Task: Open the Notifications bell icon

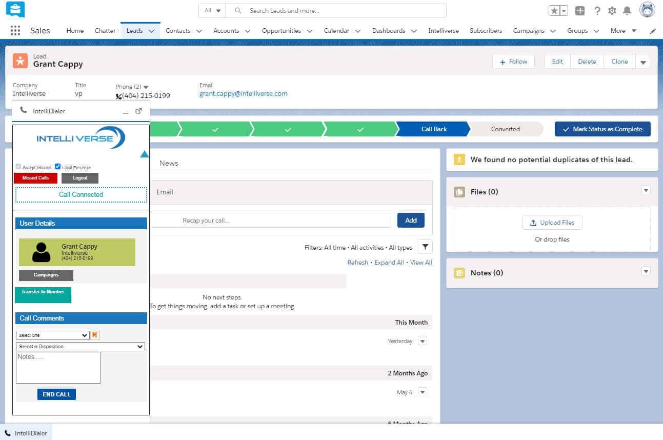Action: coord(627,10)
